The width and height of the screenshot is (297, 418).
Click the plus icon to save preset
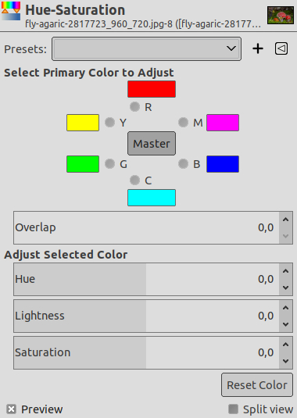pyautogui.click(x=258, y=48)
